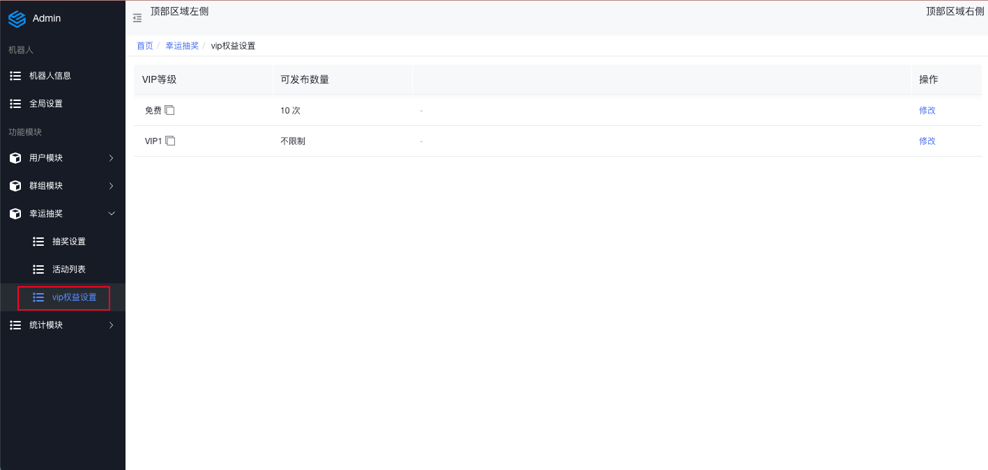Collapse the 幸运抽奖 submenu arrow

pos(112,214)
